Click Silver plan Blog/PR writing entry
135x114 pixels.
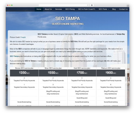pyautogui.click(x=53, y=93)
